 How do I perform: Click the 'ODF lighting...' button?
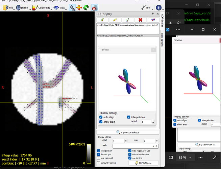coord(143,163)
